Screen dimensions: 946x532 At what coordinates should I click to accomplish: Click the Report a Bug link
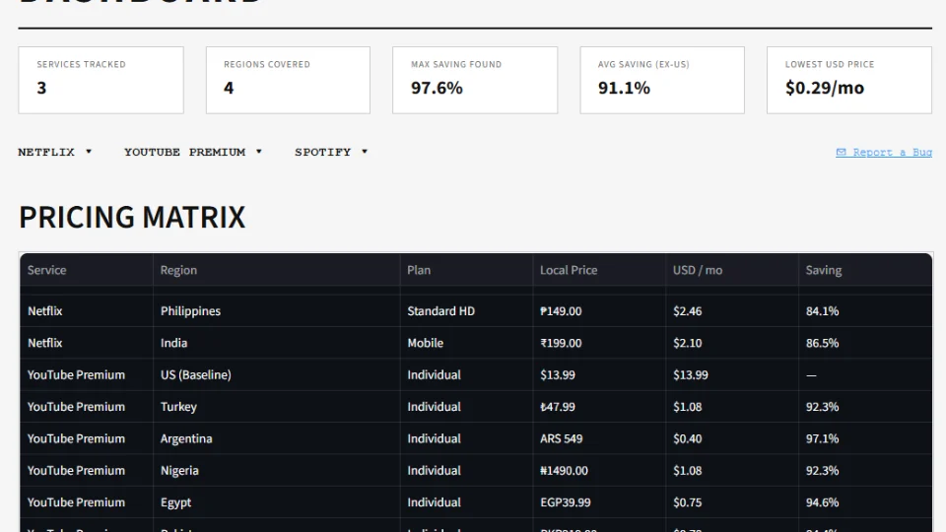[x=892, y=153]
